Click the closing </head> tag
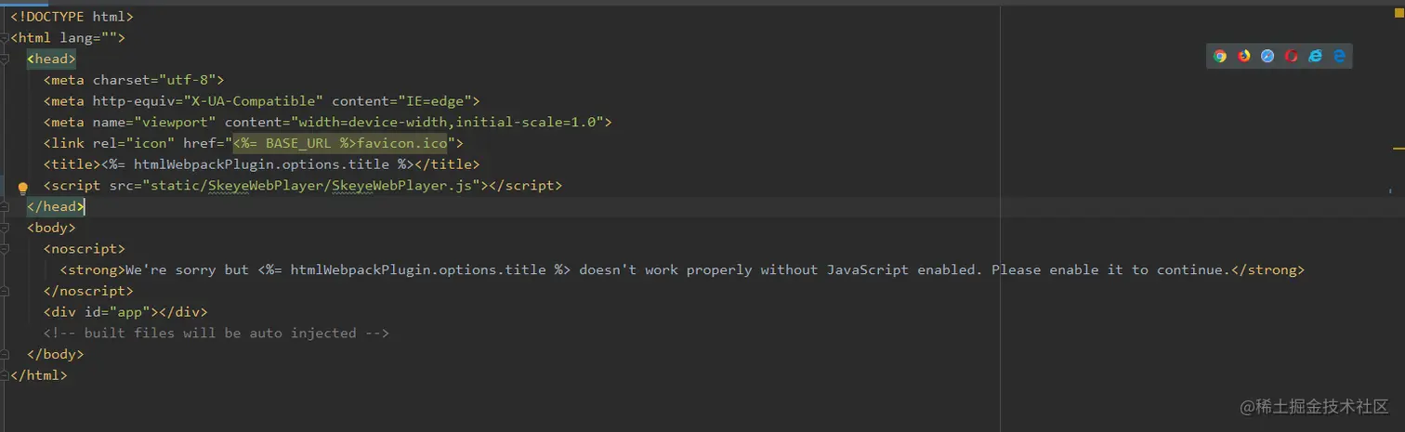The width and height of the screenshot is (1405, 432). pos(56,206)
